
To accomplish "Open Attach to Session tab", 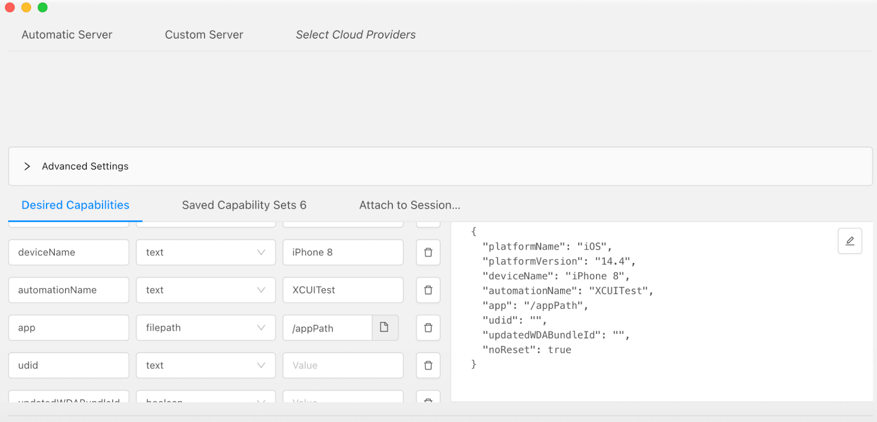I will pos(409,205).
